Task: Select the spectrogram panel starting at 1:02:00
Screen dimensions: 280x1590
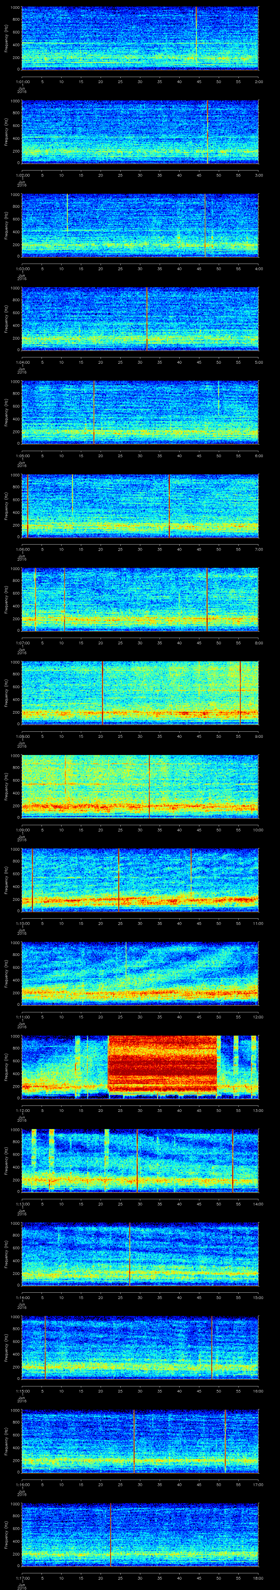Action: pyautogui.click(x=140, y=132)
